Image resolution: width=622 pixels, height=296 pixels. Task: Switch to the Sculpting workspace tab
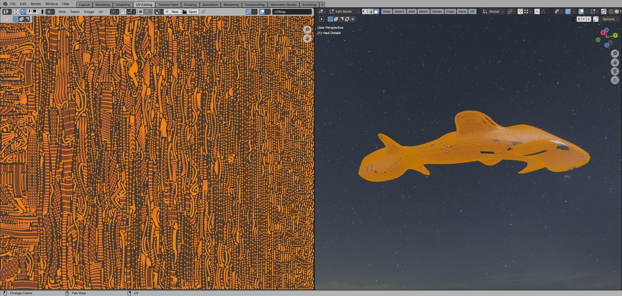[123, 5]
